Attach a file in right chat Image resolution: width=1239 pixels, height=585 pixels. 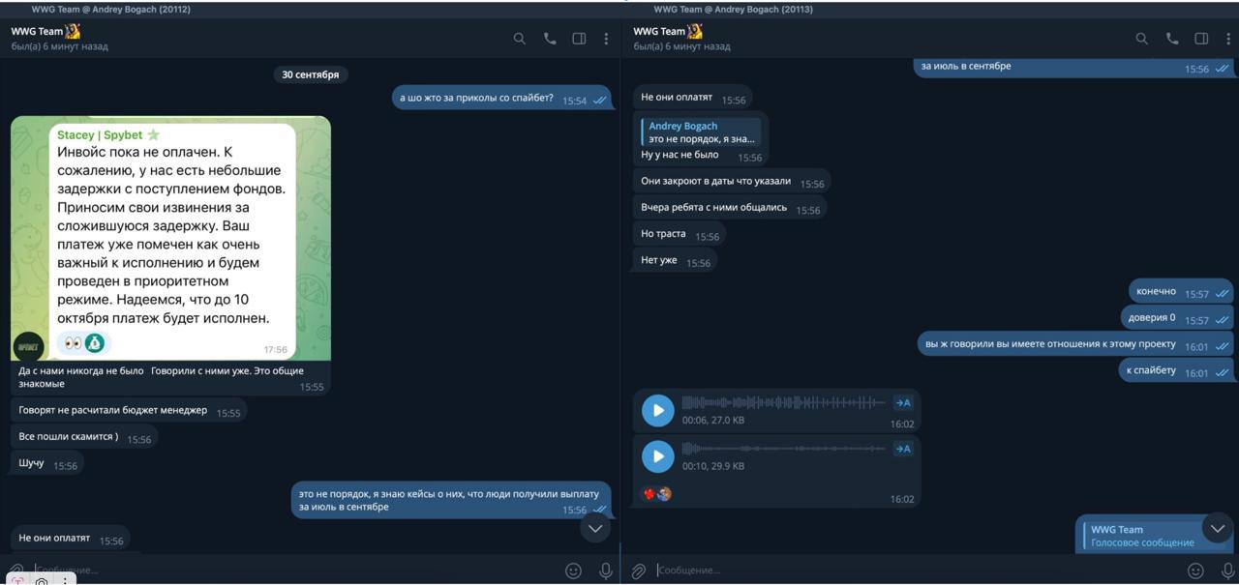[639, 570]
